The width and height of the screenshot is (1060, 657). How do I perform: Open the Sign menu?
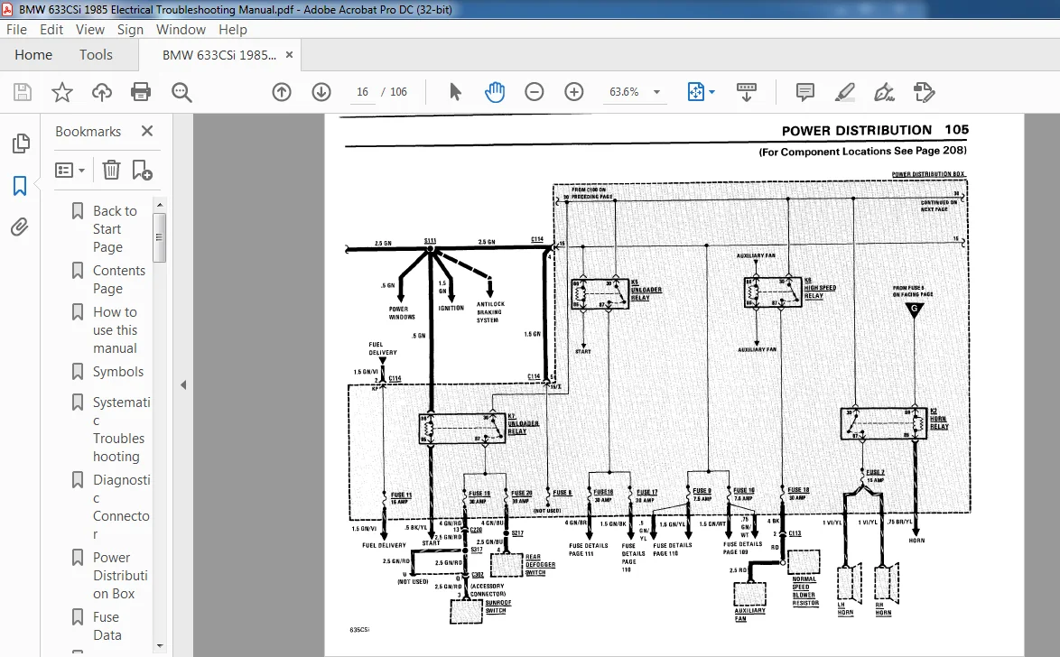click(x=130, y=30)
